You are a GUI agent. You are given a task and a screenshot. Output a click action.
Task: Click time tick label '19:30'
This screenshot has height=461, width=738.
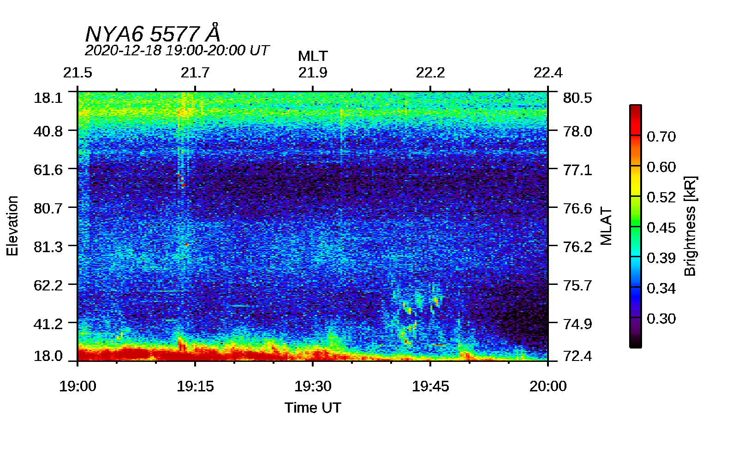(313, 386)
